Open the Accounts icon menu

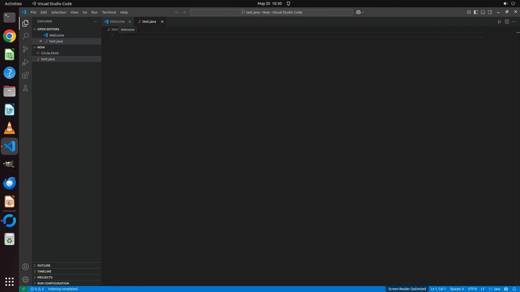pyautogui.click(x=25, y=267)
